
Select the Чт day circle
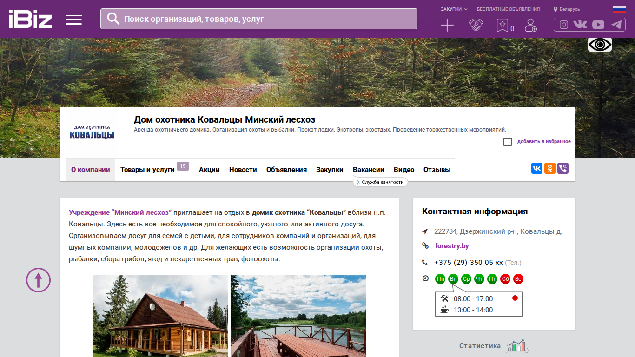pyautogui.click(x=479, y=279)
